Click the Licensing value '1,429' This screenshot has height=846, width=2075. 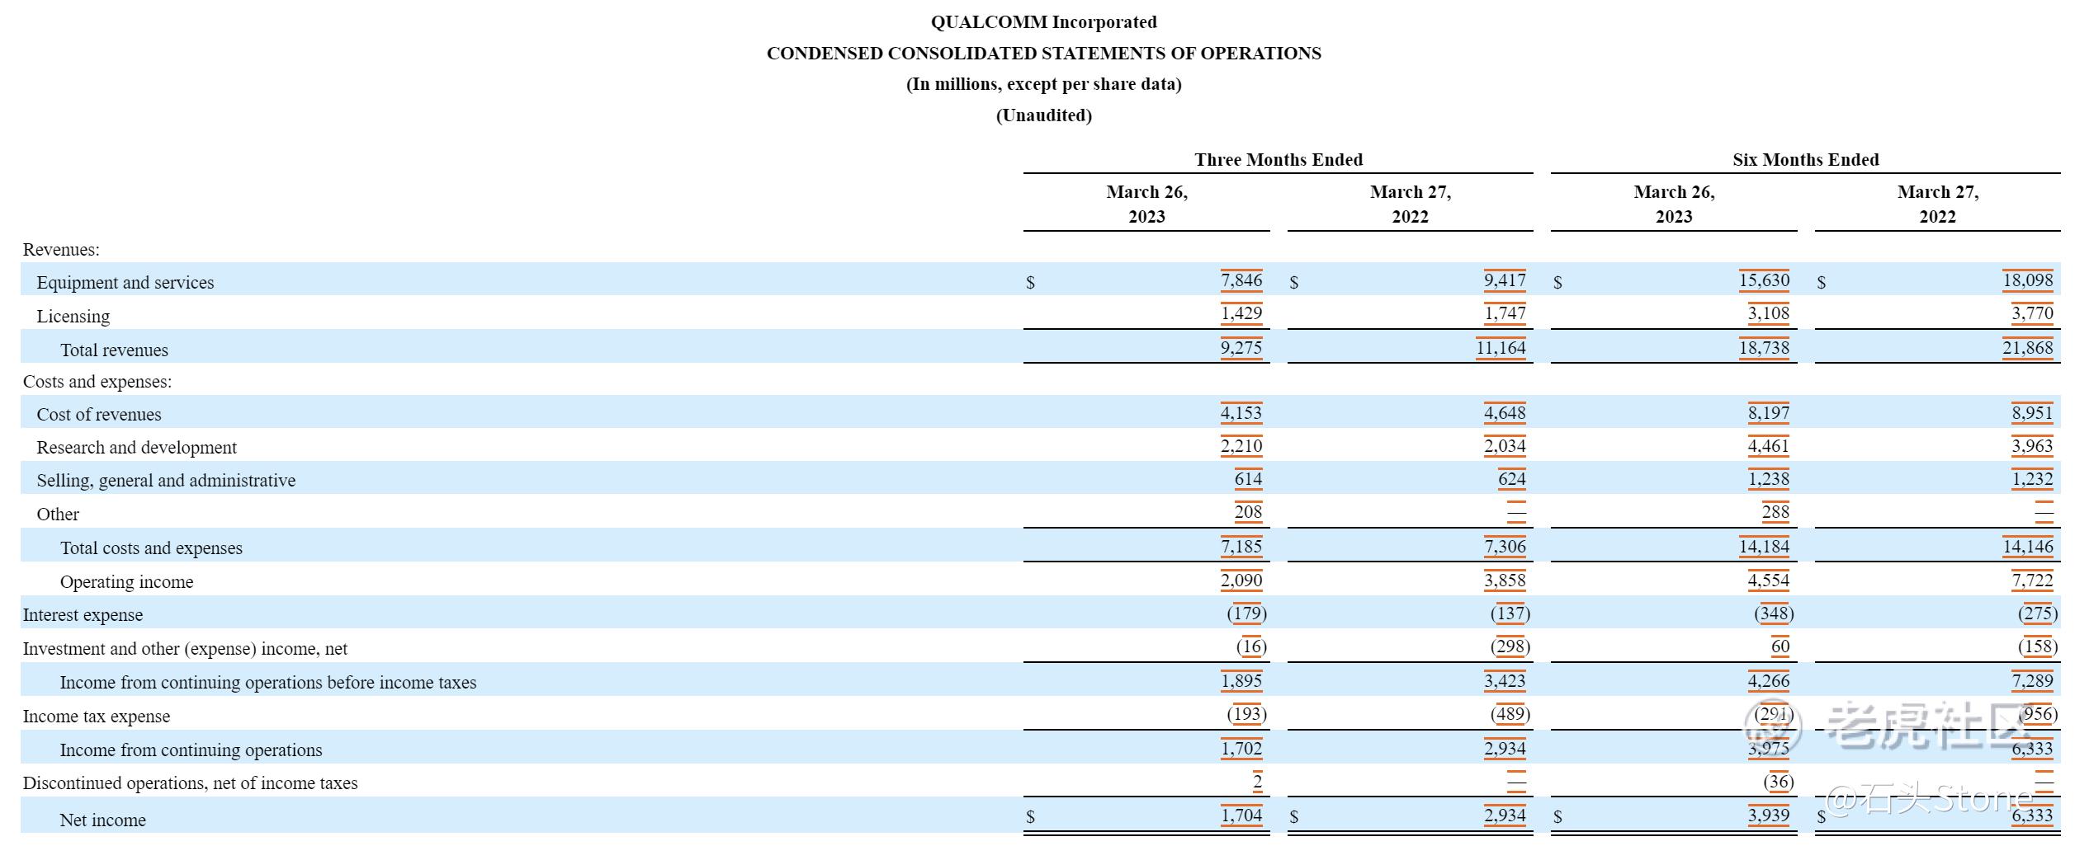(1241, 313)
